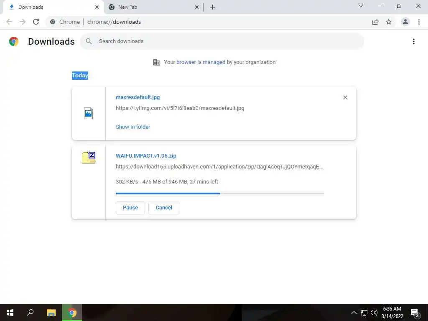Open the Chrome profile avatar menu
The image size is (428, 321).
(x=405, y=22)
